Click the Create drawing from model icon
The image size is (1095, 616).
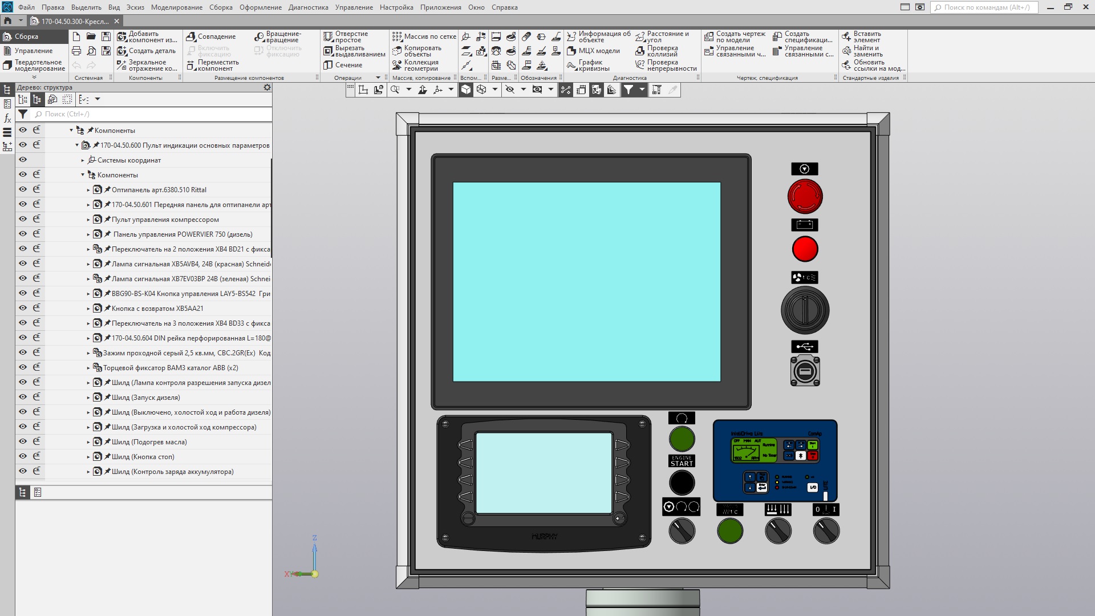click(x=709, y=37)
